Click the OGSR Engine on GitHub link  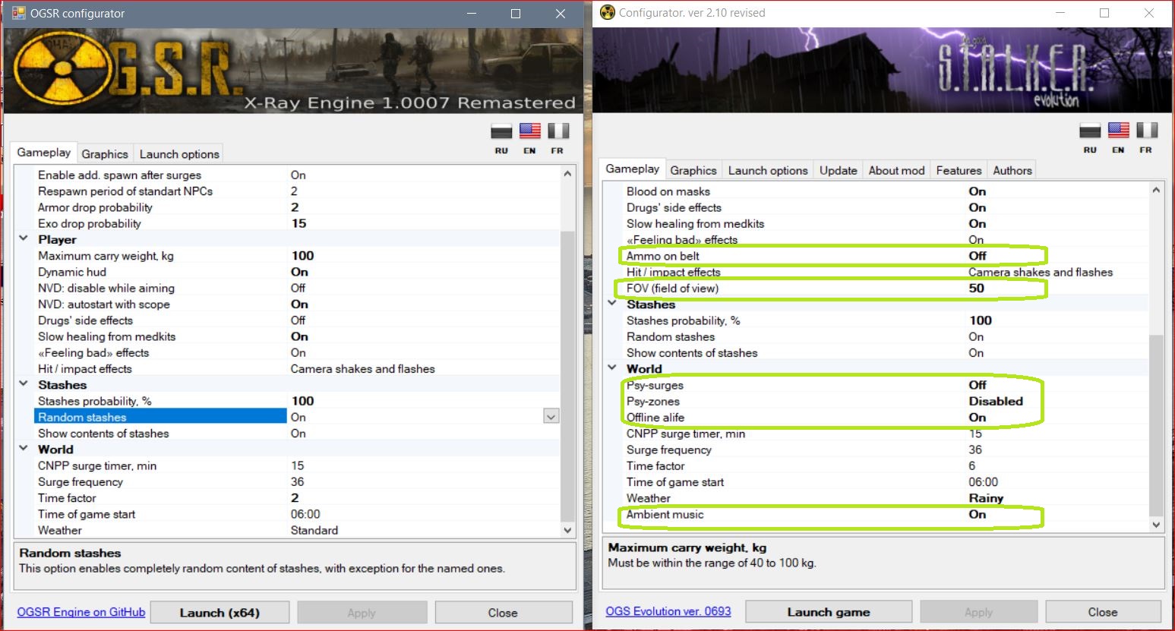coord(81,612)
